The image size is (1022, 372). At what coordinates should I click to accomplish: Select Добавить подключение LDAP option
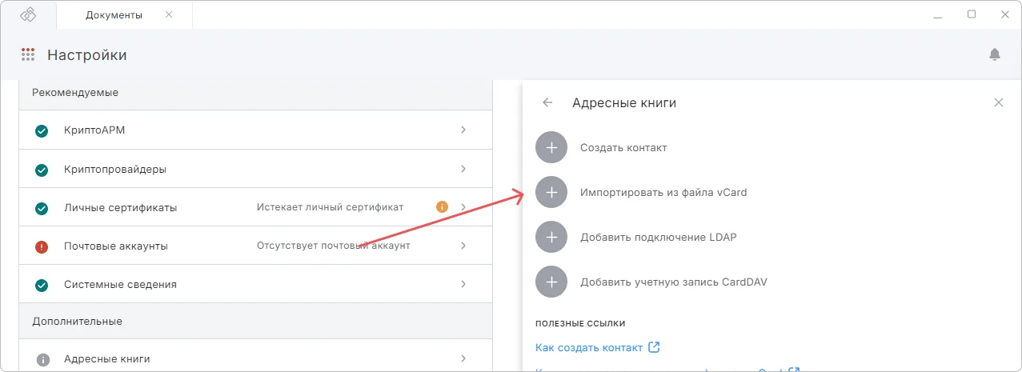(658, 237)
